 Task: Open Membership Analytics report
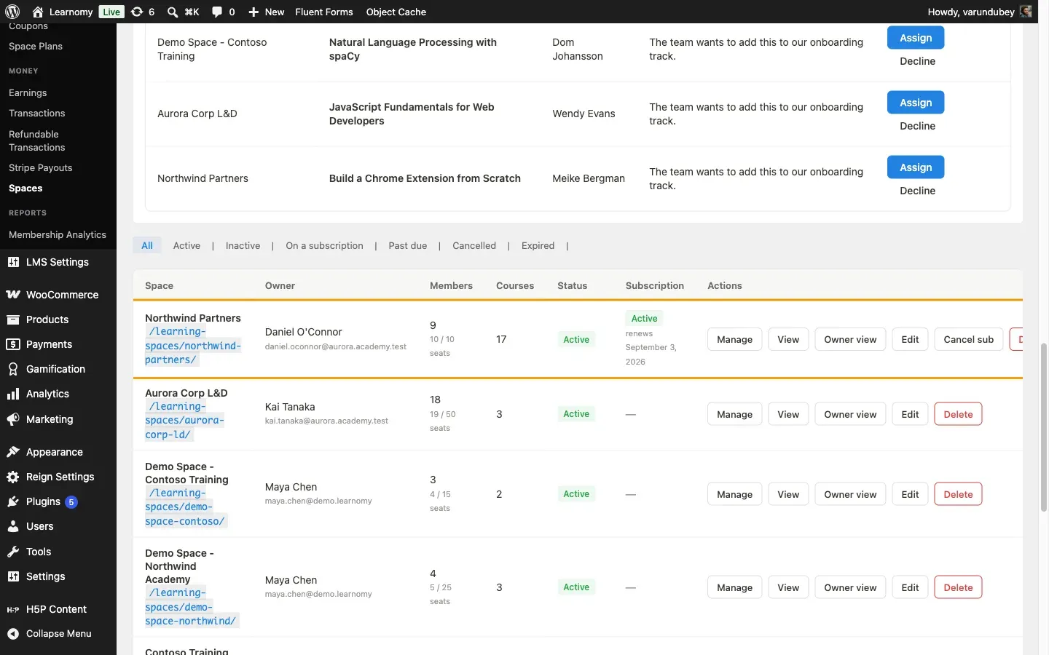[x=58, y=234]
